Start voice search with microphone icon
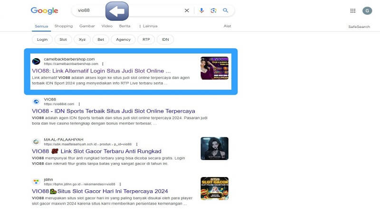The height and width of the screenshot is (213, 380). click(201, 10)
